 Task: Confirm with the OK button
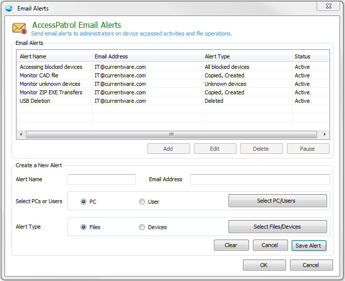pyautogui.click(x=264, y=265)
